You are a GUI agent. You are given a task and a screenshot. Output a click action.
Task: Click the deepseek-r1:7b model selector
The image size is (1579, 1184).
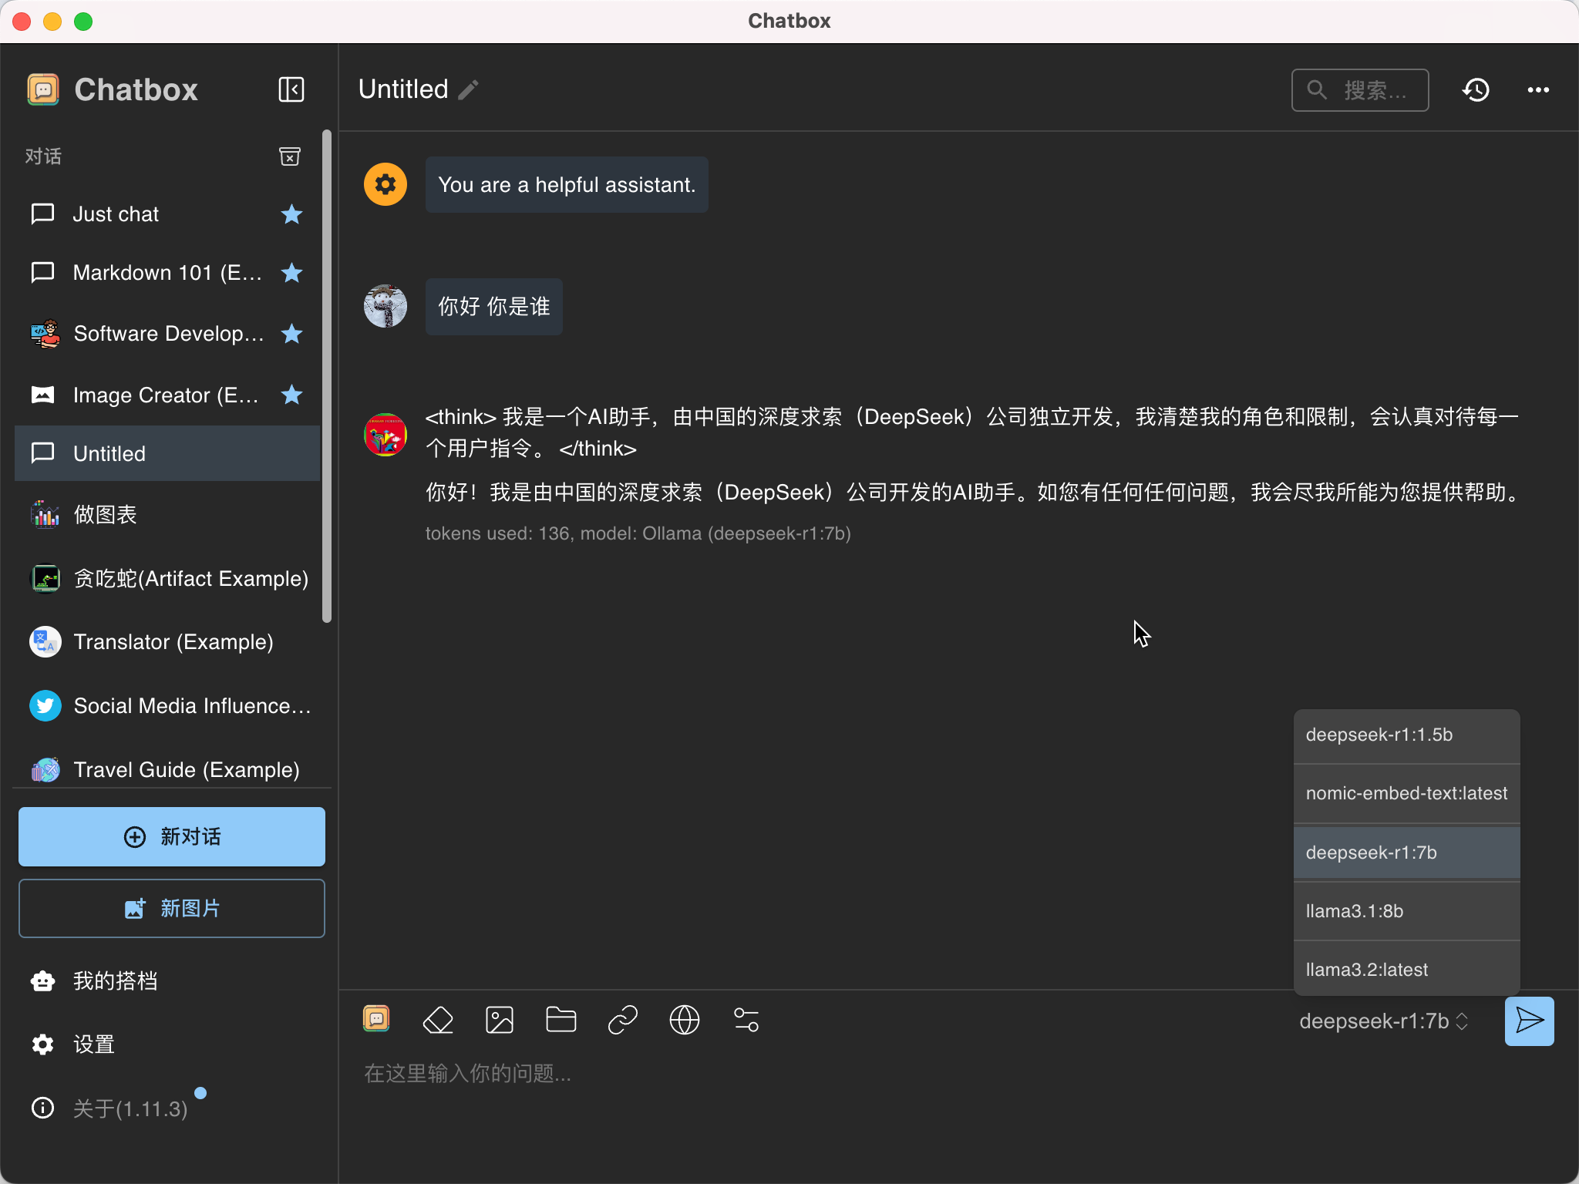click(1383, 1021)
